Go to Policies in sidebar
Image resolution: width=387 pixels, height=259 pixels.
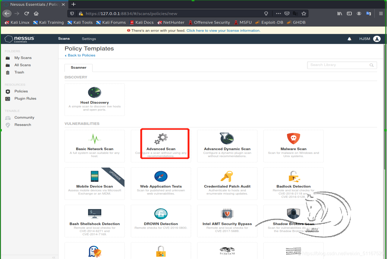point(21,91)
